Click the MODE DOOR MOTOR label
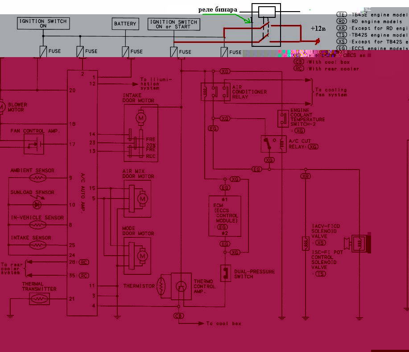The width and height of the screenshot is (409, 352). click(x=138, y=231)
